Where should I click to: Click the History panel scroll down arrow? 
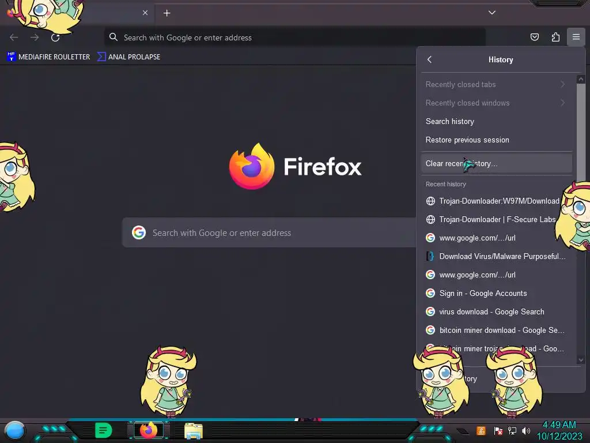[x=581, y=360]
